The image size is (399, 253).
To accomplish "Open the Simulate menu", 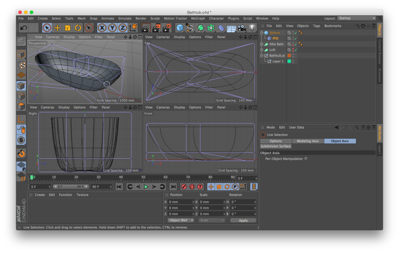I will (x=125, y=18).
